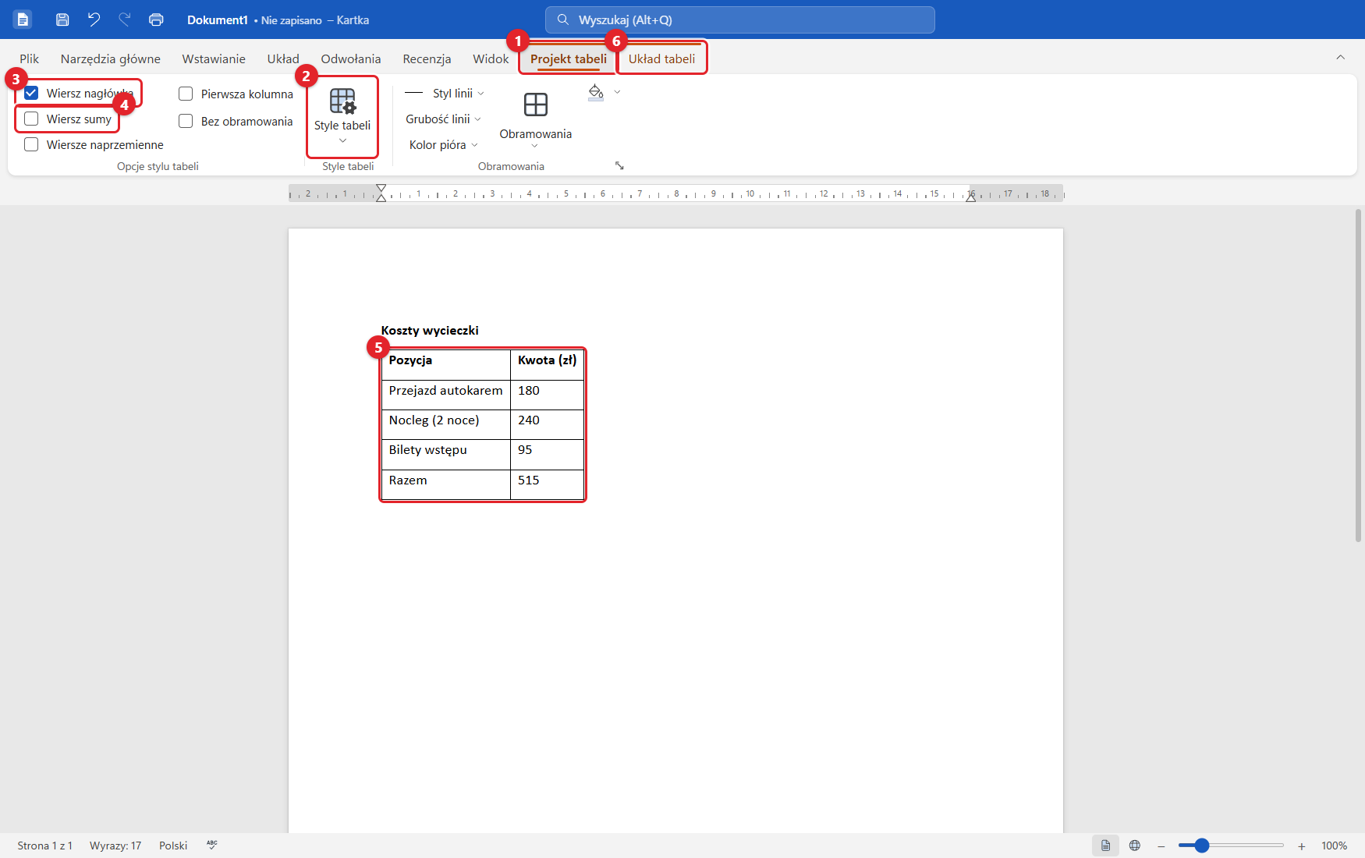Open the Układ tabeli tab
The image size is (1365, 858).
(x=661, y=58)
